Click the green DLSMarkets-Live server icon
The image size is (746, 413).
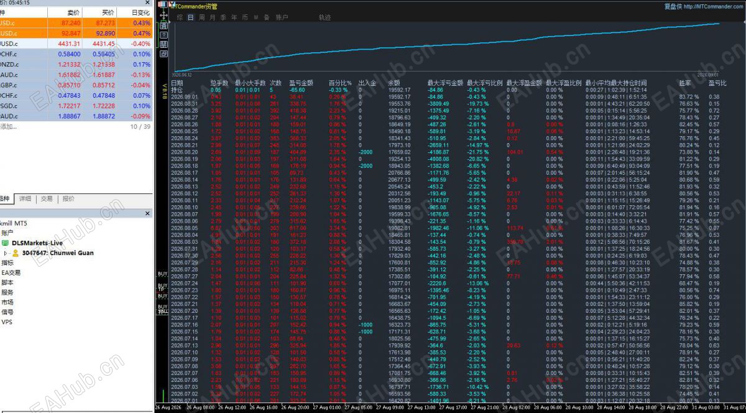click(x=5, y=243)
